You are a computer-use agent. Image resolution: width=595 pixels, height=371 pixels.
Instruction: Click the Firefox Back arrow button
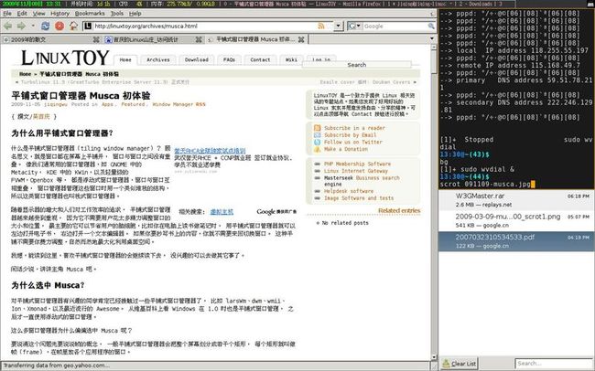pos(7,26)
